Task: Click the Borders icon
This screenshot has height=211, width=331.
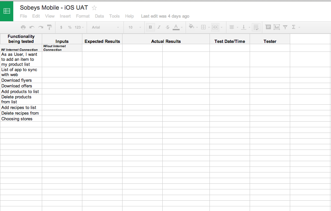Action: pos(203,27)
